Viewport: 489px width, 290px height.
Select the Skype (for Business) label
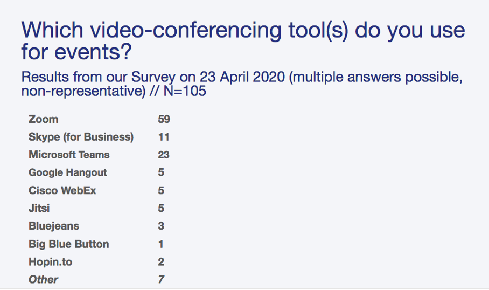click(81, 137)
